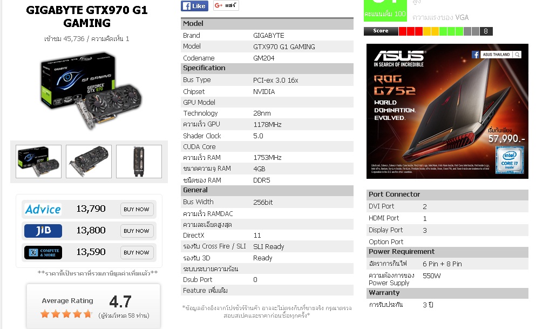Click the Intel Core i7 badge in ad

coord(510,160)
